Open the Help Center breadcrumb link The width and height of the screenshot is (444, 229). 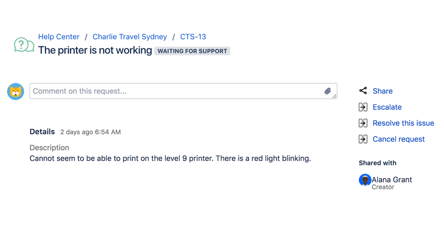click(x=59, y=37)
